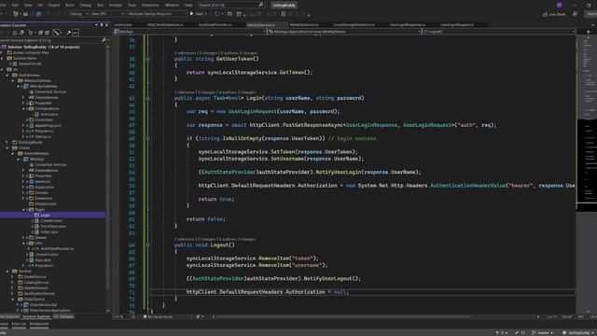Collapse the Logout method outline
This screenshot has width=597, height=336.
click(147, 245)
